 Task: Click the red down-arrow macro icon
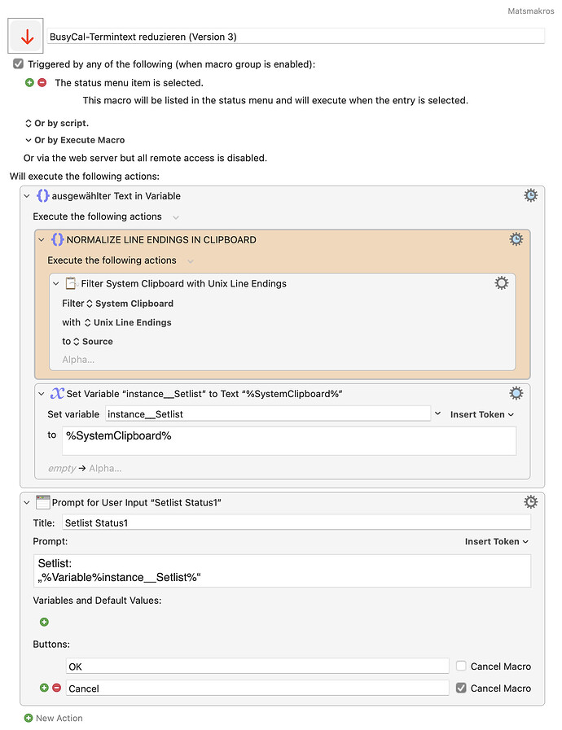coord(26,37)
